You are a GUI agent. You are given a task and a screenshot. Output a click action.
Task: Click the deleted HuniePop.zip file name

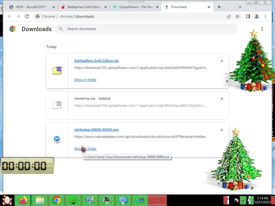(x=85, y=99)
